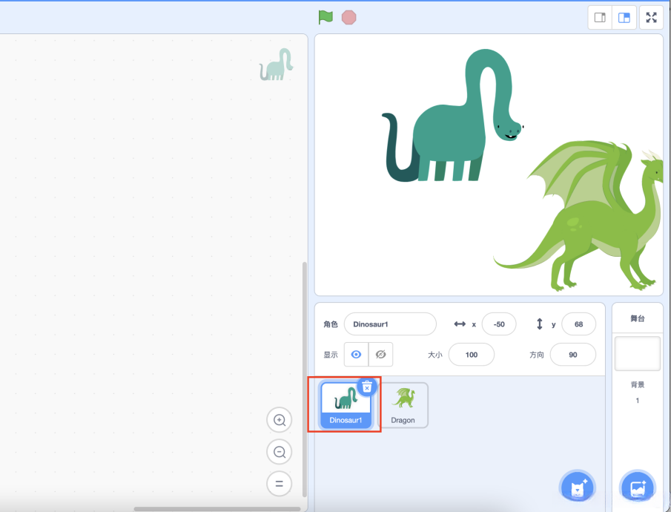Viewport: 671px width, 512px height.
Task: Reset the code area zoom level
Action: (279, 483)
